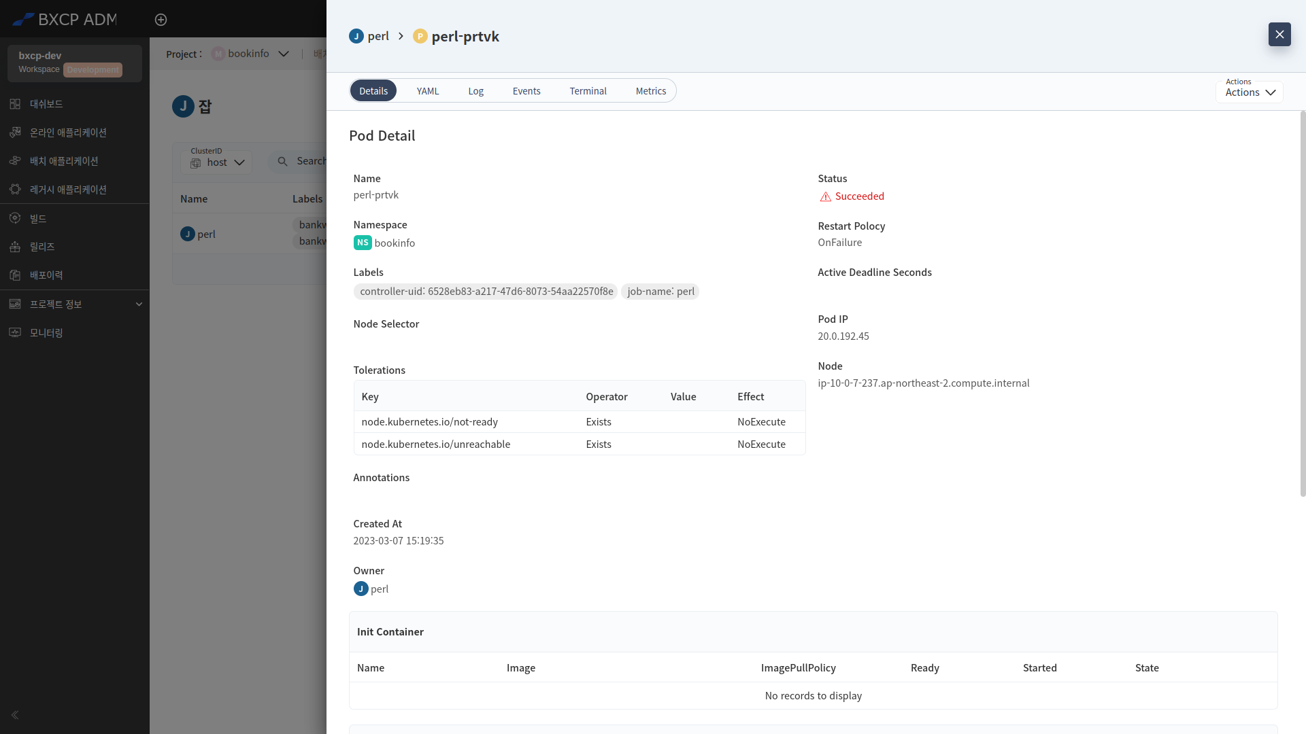Click the ImagePullPolicy column header
1306x734 pixels.
coord(799,668)
